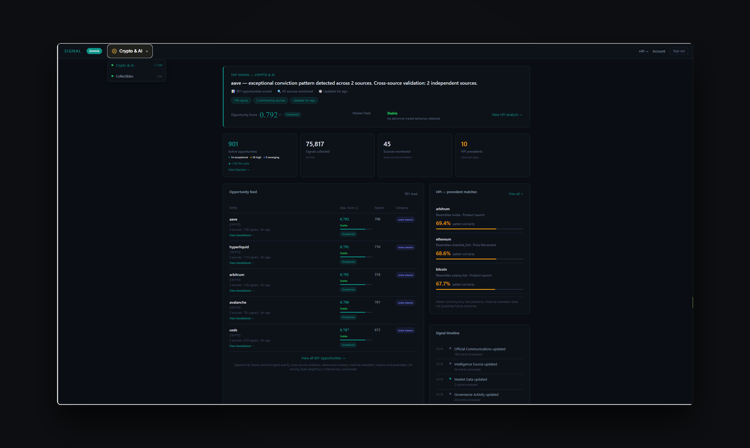The width and height of the screenshot is (750, 448).
Task: Click bitcoin in HPI precedent matches
Action: 441,270
